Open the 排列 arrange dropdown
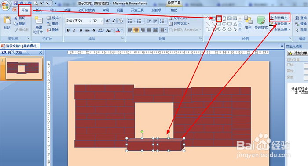The width and height of the screenshot is (308, 166). [x=248, y=24]
